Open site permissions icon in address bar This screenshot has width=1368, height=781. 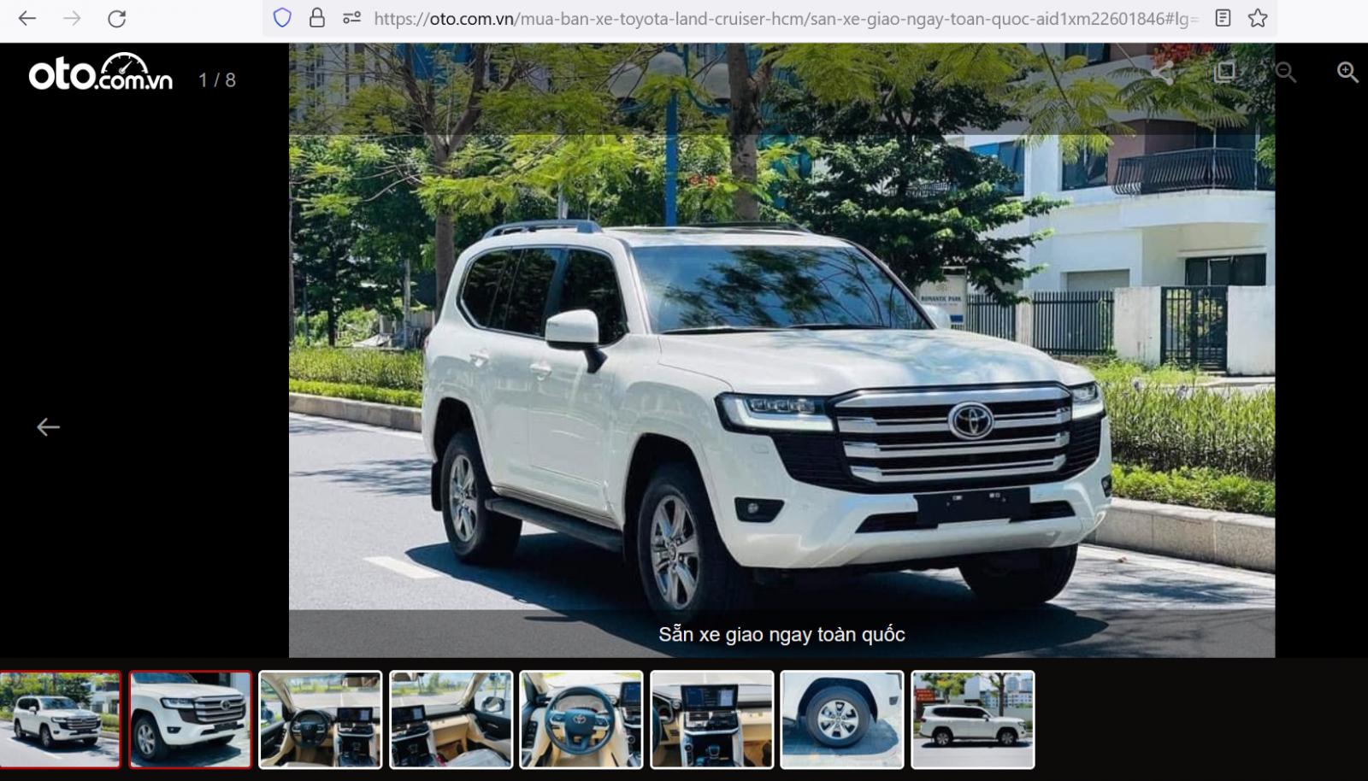point(351,18)
